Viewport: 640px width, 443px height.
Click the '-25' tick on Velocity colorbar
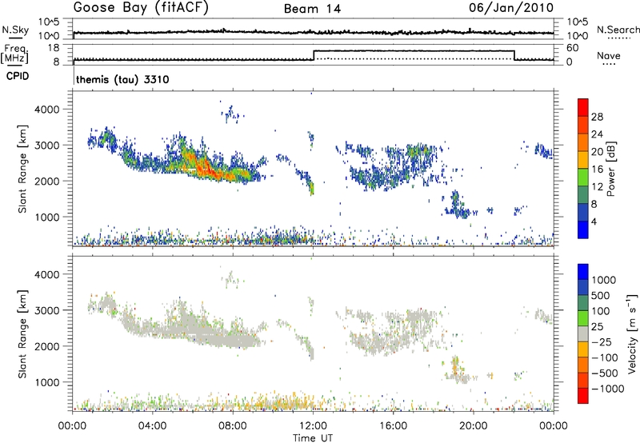[602, 341]
